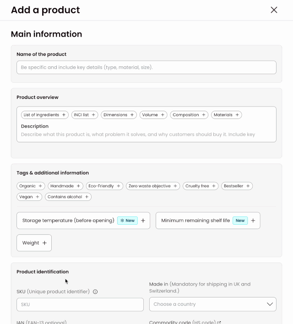The width and height of the screenshot is (293, 324).
Task: Click the SKU input field
Action: click(x=80, y=304)
